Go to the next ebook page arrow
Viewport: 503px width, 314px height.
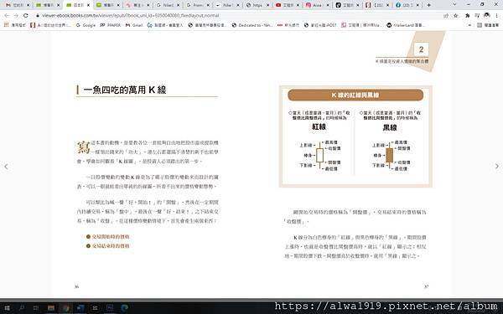497,166
